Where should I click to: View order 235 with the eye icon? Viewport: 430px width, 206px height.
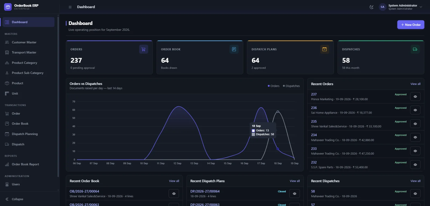415,124
